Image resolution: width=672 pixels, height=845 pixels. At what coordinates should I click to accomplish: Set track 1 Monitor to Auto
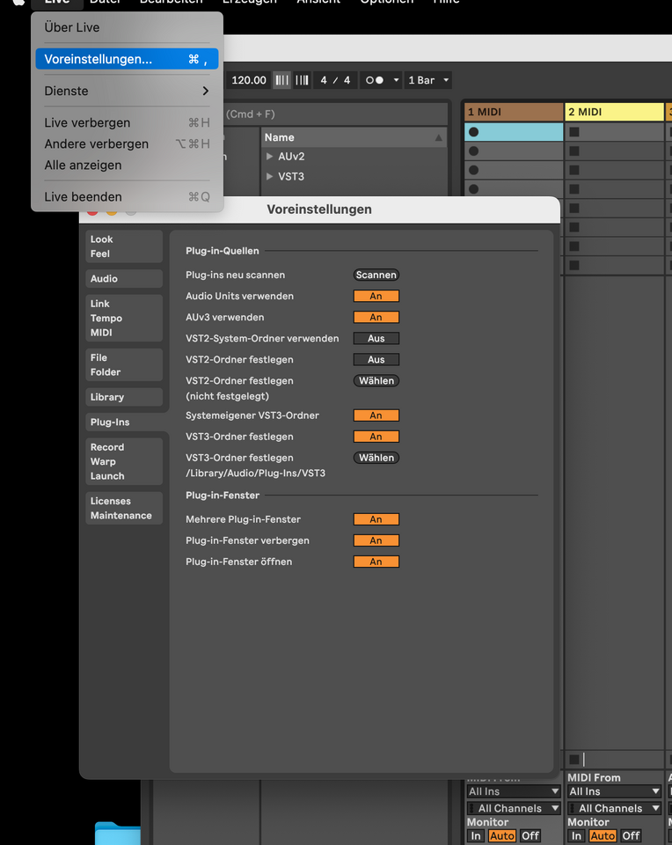(502, 836)
